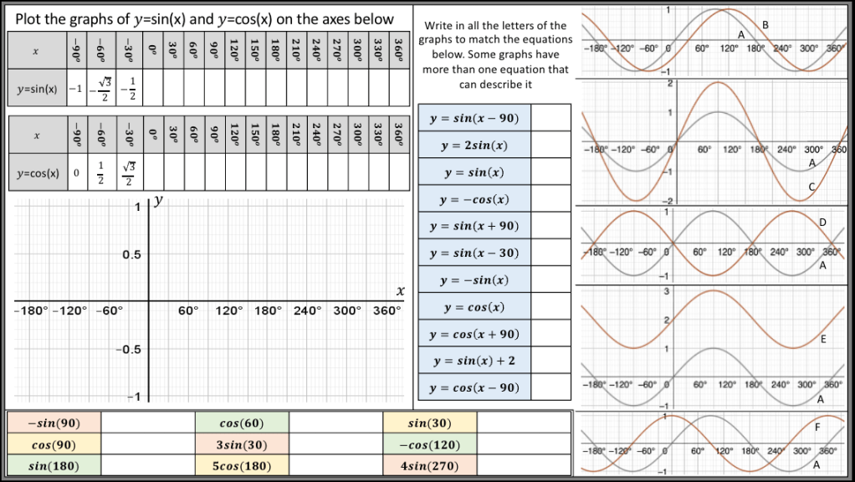
Task: Select the 3sin(30) expression cell
Action: click(x=242, y=444)
